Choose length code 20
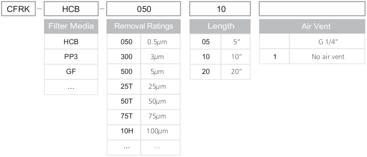The height and width of the screenshot is (157, 367). (206, 72)
